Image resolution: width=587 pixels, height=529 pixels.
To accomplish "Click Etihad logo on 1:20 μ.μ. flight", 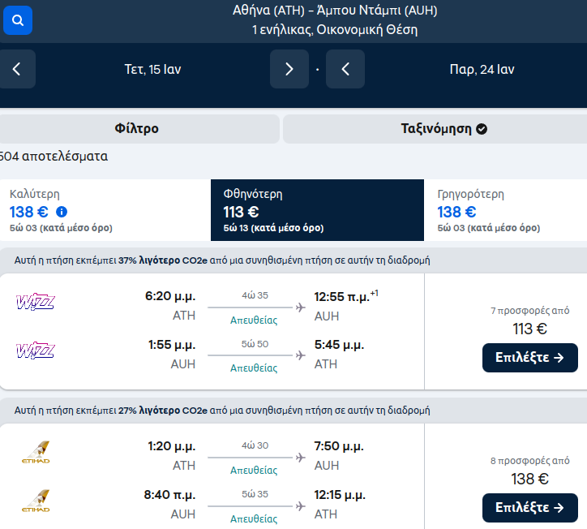I will point(36,452).
